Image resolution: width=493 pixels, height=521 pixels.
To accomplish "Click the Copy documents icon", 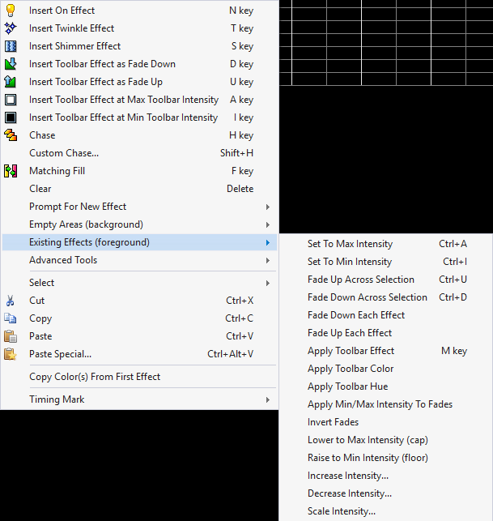I will click(x=11, y=318).
